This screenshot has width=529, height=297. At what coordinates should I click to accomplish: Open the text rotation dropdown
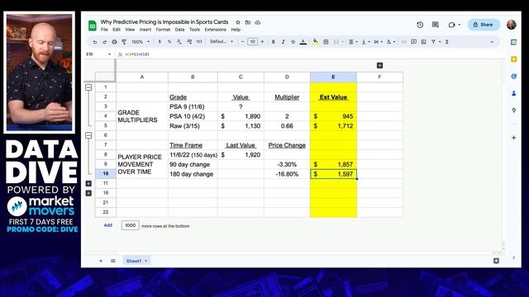click(x=391, y=42)
